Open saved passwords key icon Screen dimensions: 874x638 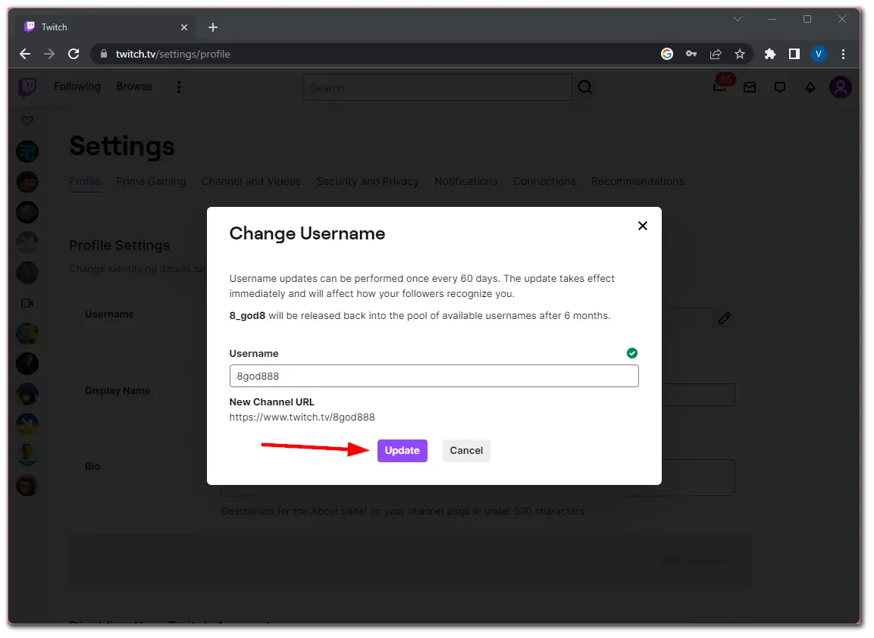click(691, 54)
